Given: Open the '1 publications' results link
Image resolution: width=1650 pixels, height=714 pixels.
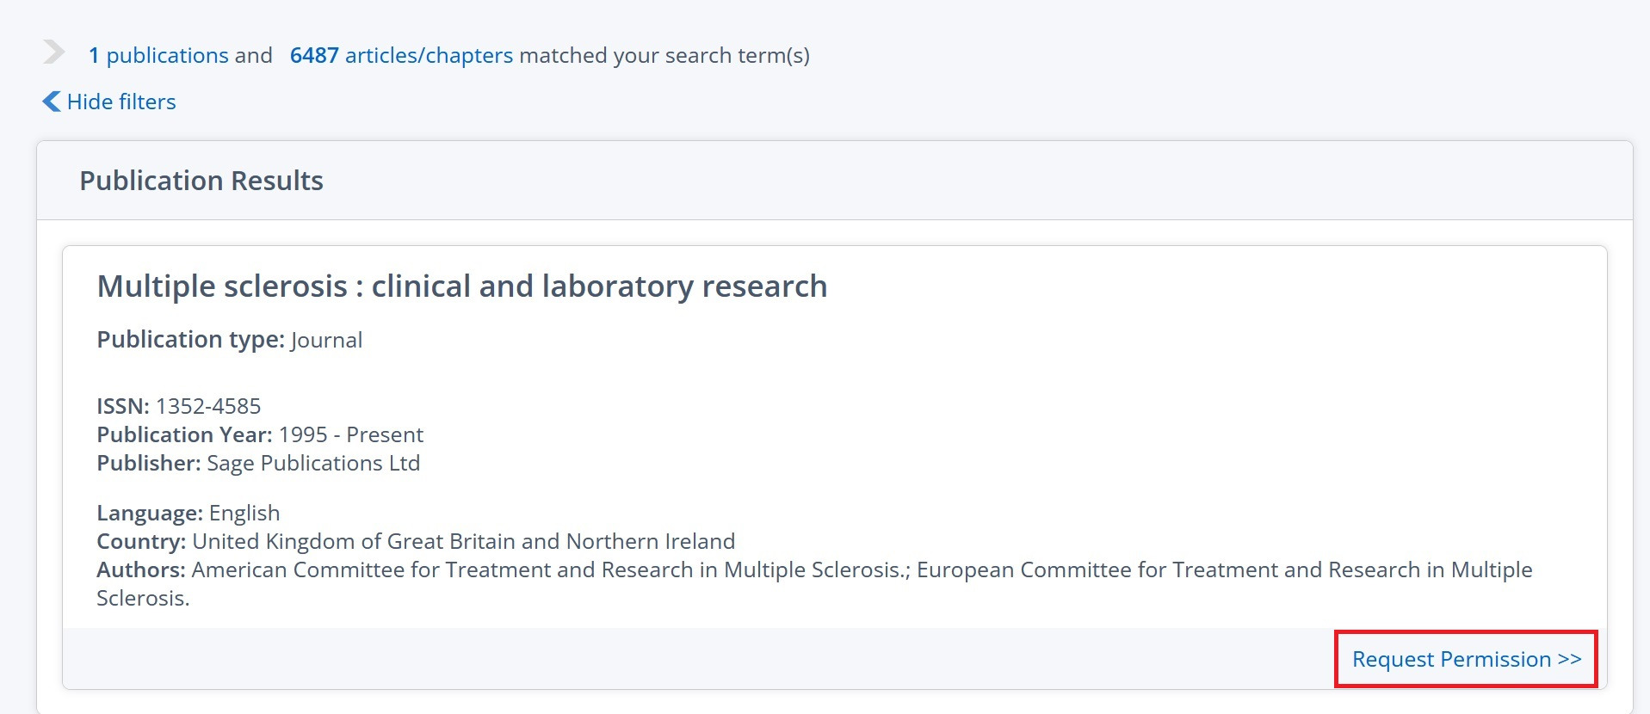Looking at the screenshot, I should pyautogui.click(x=158, y=56).
